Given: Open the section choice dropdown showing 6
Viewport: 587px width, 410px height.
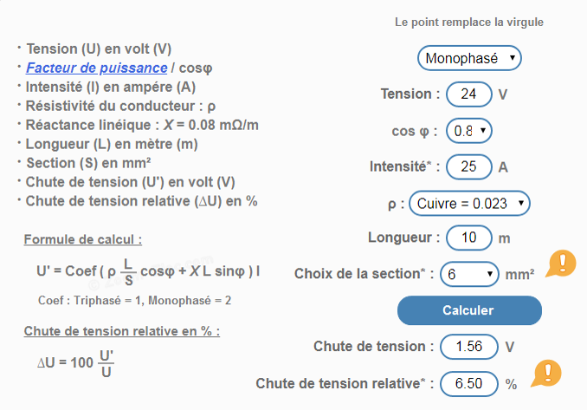Looking at the screenshot, I should coord(469,274).
